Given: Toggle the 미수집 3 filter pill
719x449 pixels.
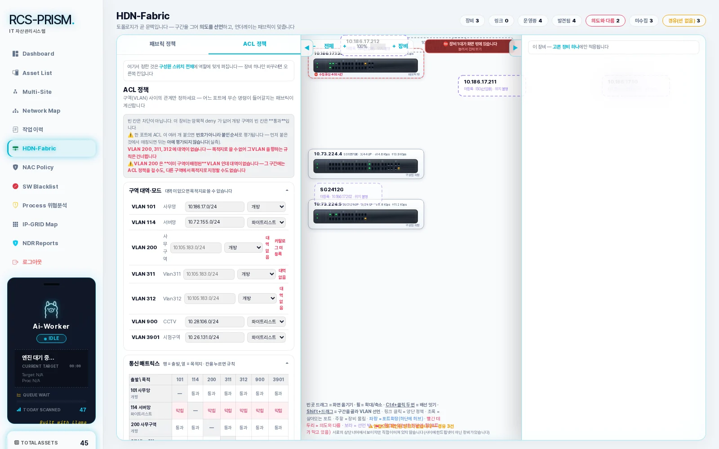Looking at the screenshot, I should click(x=644, y=21).
